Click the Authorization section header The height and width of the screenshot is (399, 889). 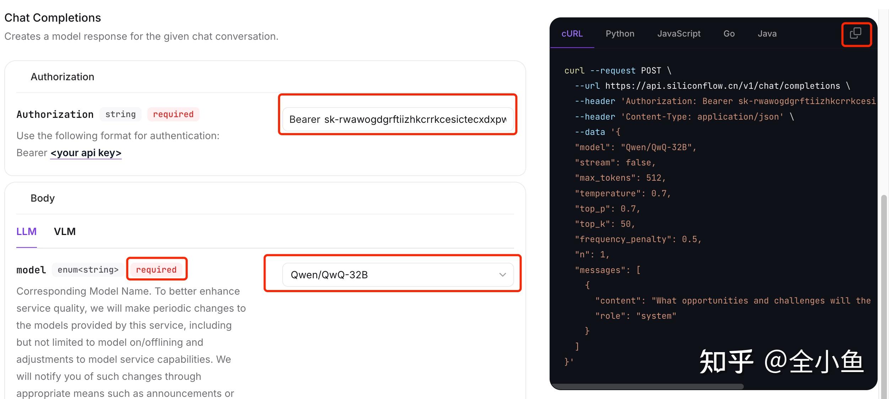tap(62, 77)
